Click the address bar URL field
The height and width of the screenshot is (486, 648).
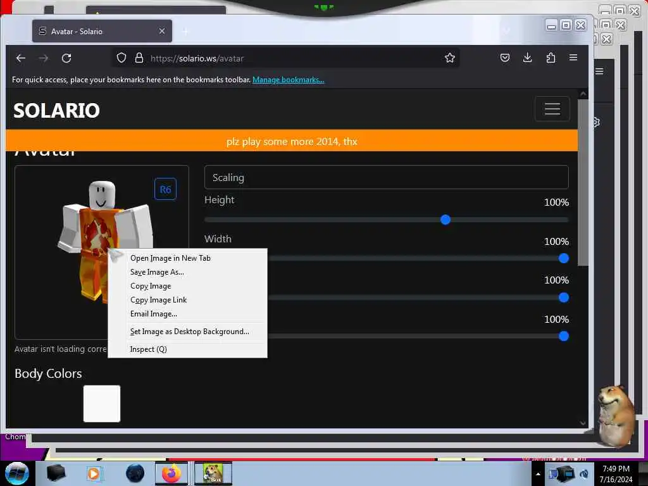point(285,58)
